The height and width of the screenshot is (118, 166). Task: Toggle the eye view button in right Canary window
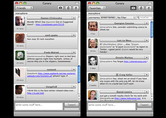(x=133, y=8)
